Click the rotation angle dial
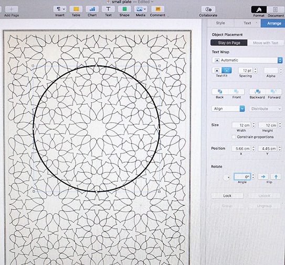This screenshot has width=285, height=265. pos(226,177)
